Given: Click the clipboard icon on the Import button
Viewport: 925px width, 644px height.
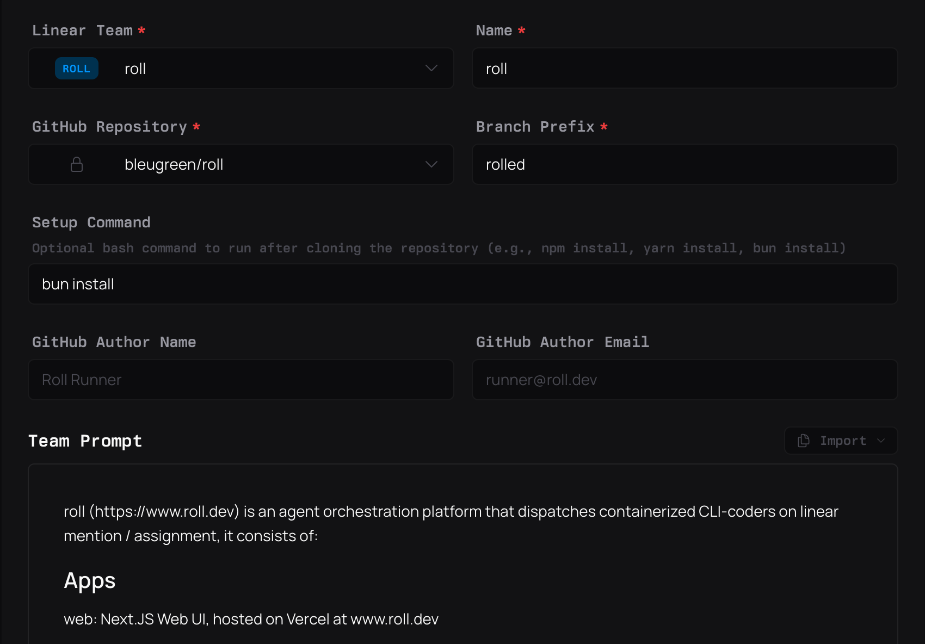Looking at the screenshot, I should click(x=803, y=441).
